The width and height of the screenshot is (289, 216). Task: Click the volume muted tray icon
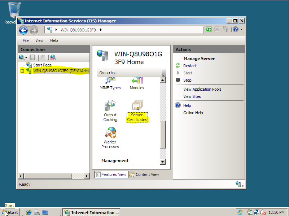click(263, 213)
